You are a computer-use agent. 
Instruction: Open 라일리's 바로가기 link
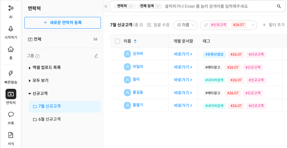[183, 67]
